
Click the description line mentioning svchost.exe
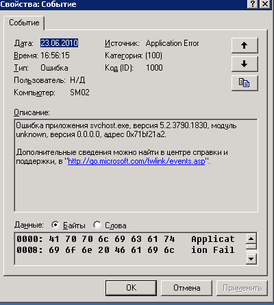tap(126, 125)
